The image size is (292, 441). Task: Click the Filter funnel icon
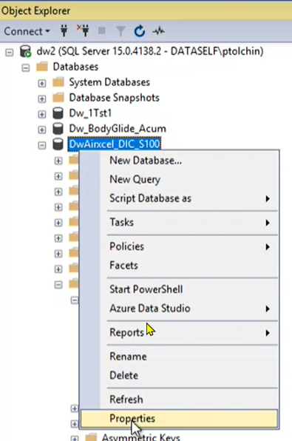(120, 31)
